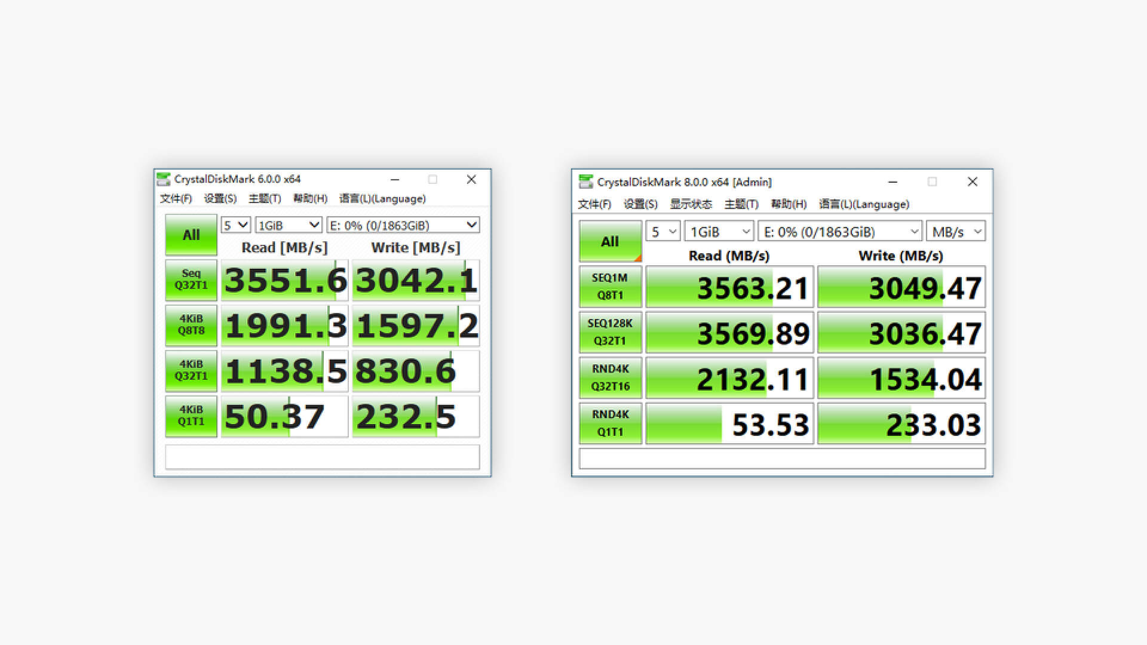
Task: Run RND4K Q32T16 test
Action: pyautogui.click(x=610, y=377)
